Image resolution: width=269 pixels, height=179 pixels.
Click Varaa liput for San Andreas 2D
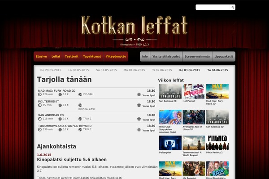[x=149, y=120]
